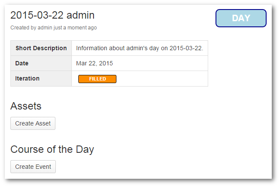This screenshot has width=280, height=187.
Task: Click the blue DAY badge
Action: (241, 18)
